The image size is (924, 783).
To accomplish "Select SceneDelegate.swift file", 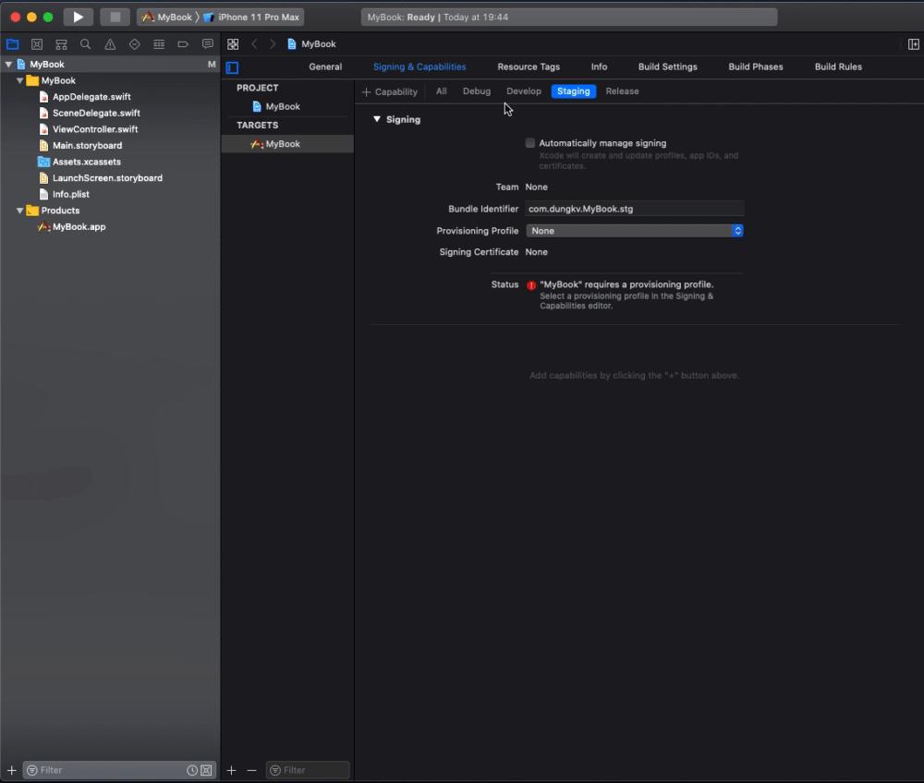I will (96, 113).
